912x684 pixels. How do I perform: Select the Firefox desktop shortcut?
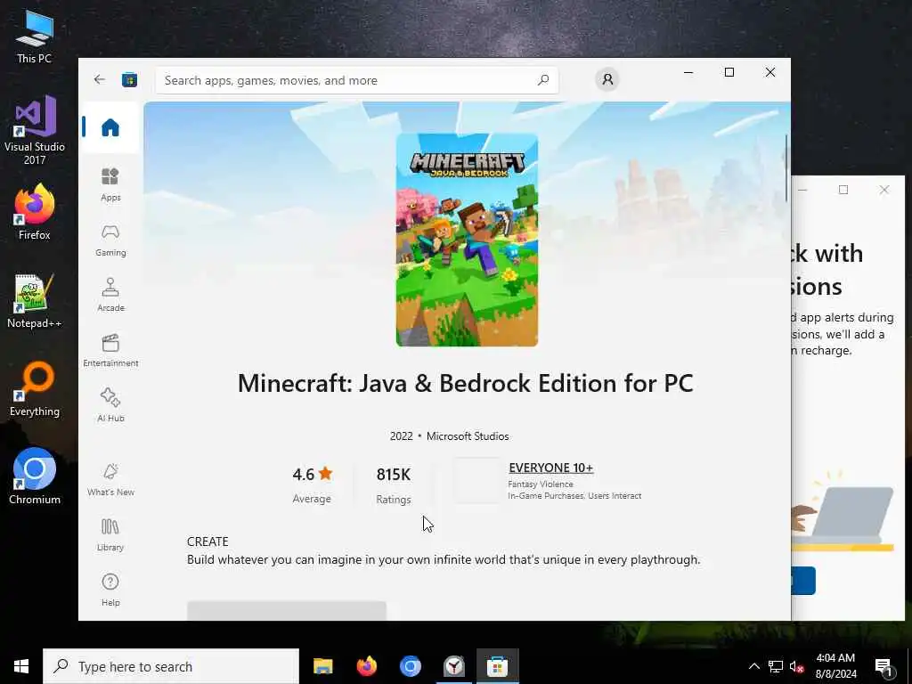coord(35,212)
